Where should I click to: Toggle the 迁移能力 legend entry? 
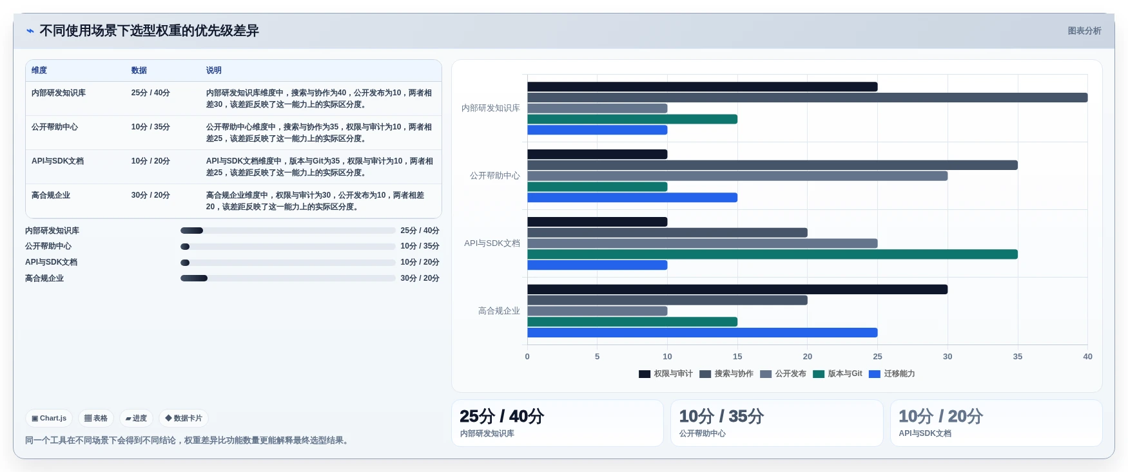[x=892, y=373]
